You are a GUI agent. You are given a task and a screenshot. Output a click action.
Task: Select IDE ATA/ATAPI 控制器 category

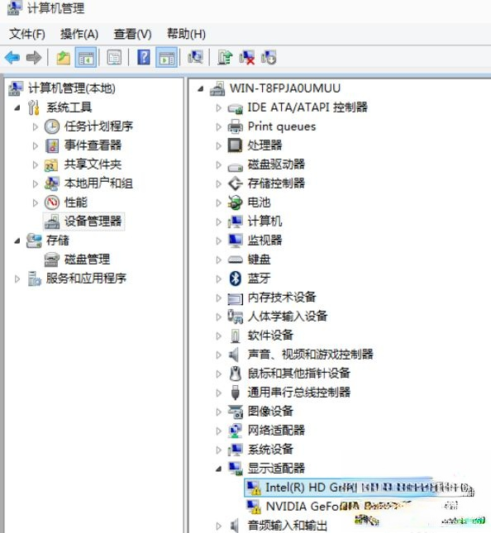point(307,107)
